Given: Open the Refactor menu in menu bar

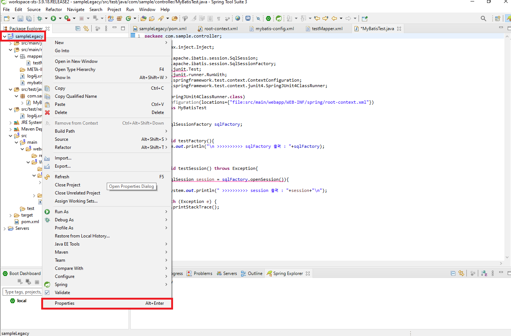Looking at the screenshot, I should (x=54, y=10).
